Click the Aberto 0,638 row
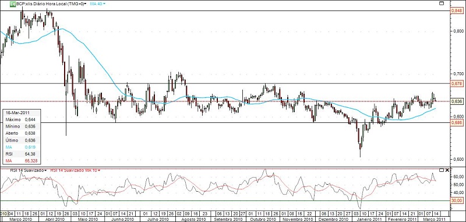 coord(21,133)
